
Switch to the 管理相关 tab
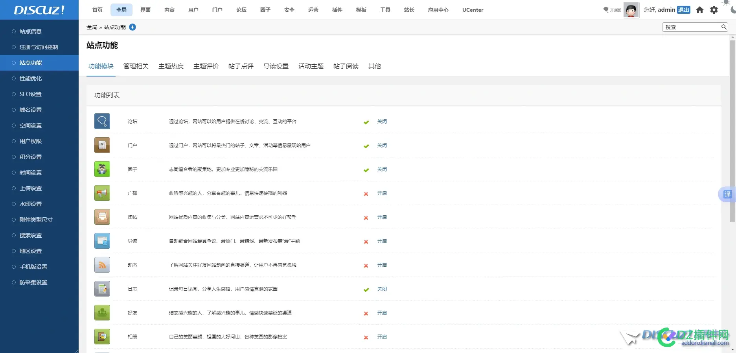[x=136, y=66]
